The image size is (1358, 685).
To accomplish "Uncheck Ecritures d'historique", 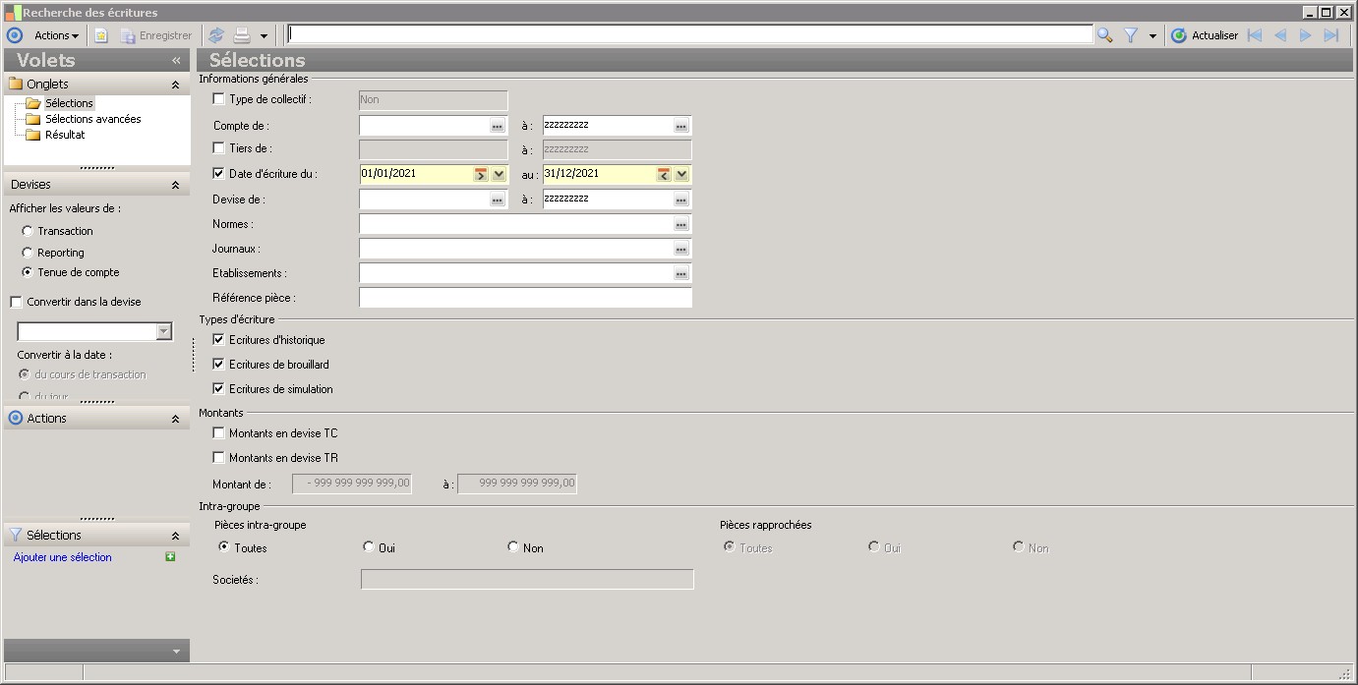I will [x=218, y=340].
